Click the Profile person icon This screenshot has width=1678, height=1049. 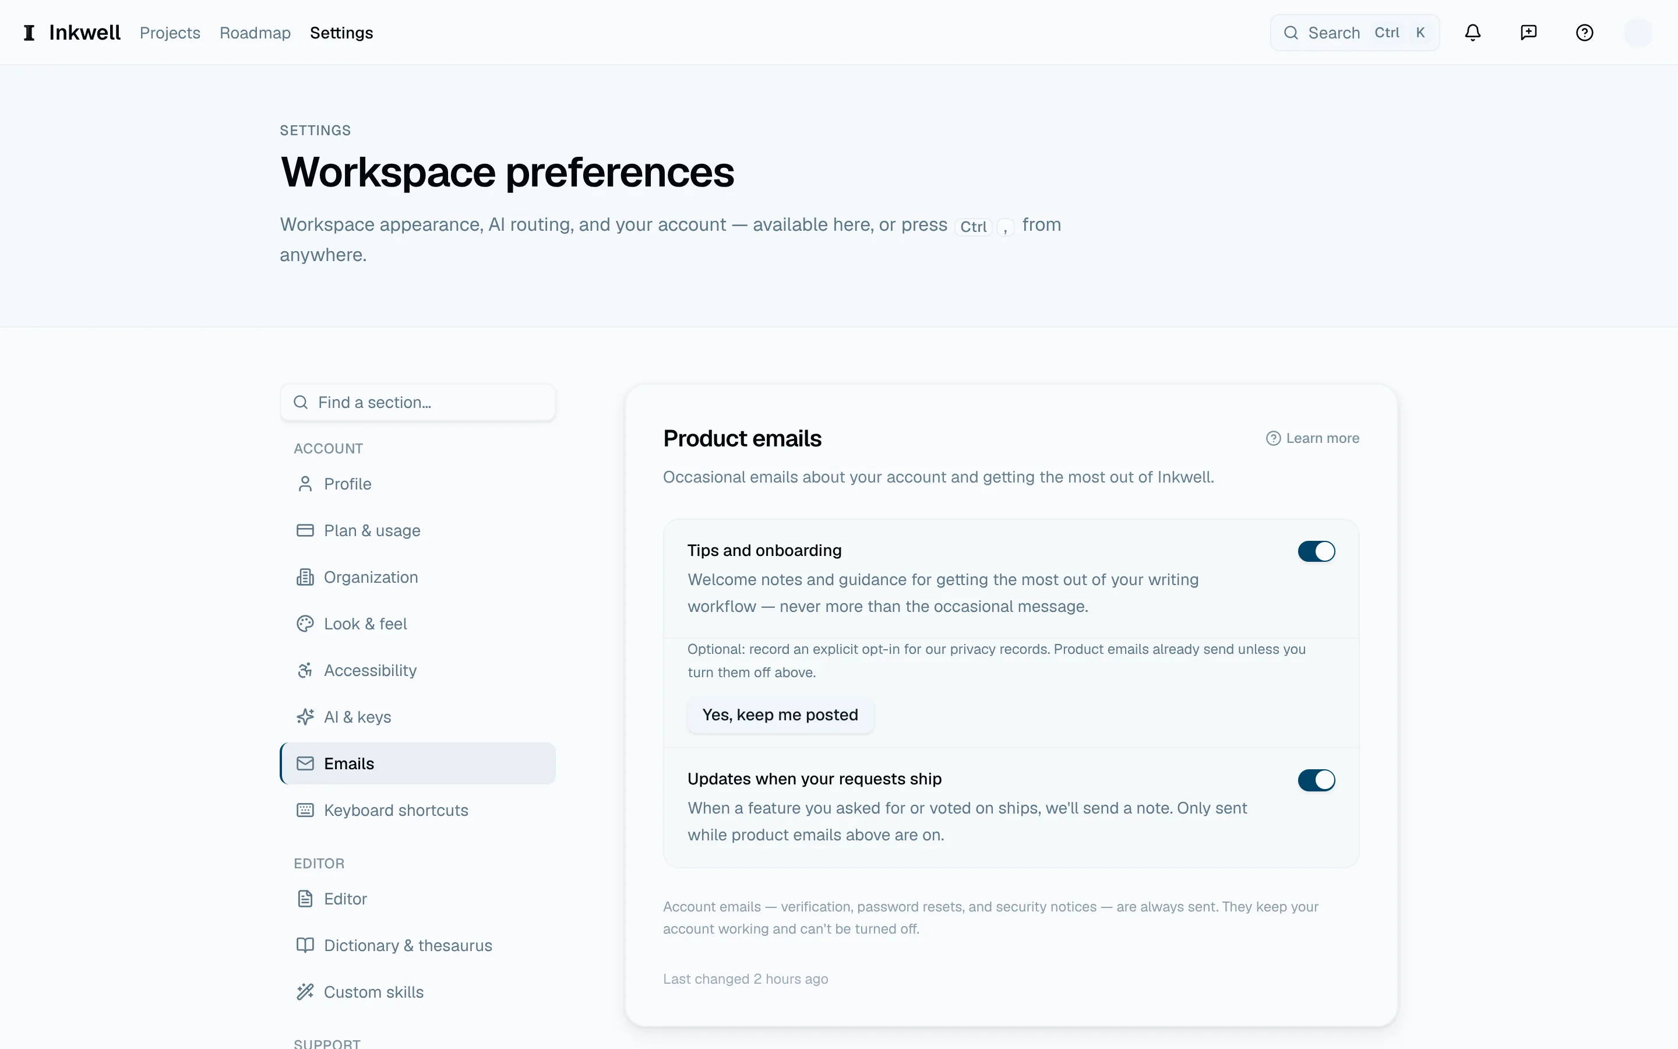(305, 484)
